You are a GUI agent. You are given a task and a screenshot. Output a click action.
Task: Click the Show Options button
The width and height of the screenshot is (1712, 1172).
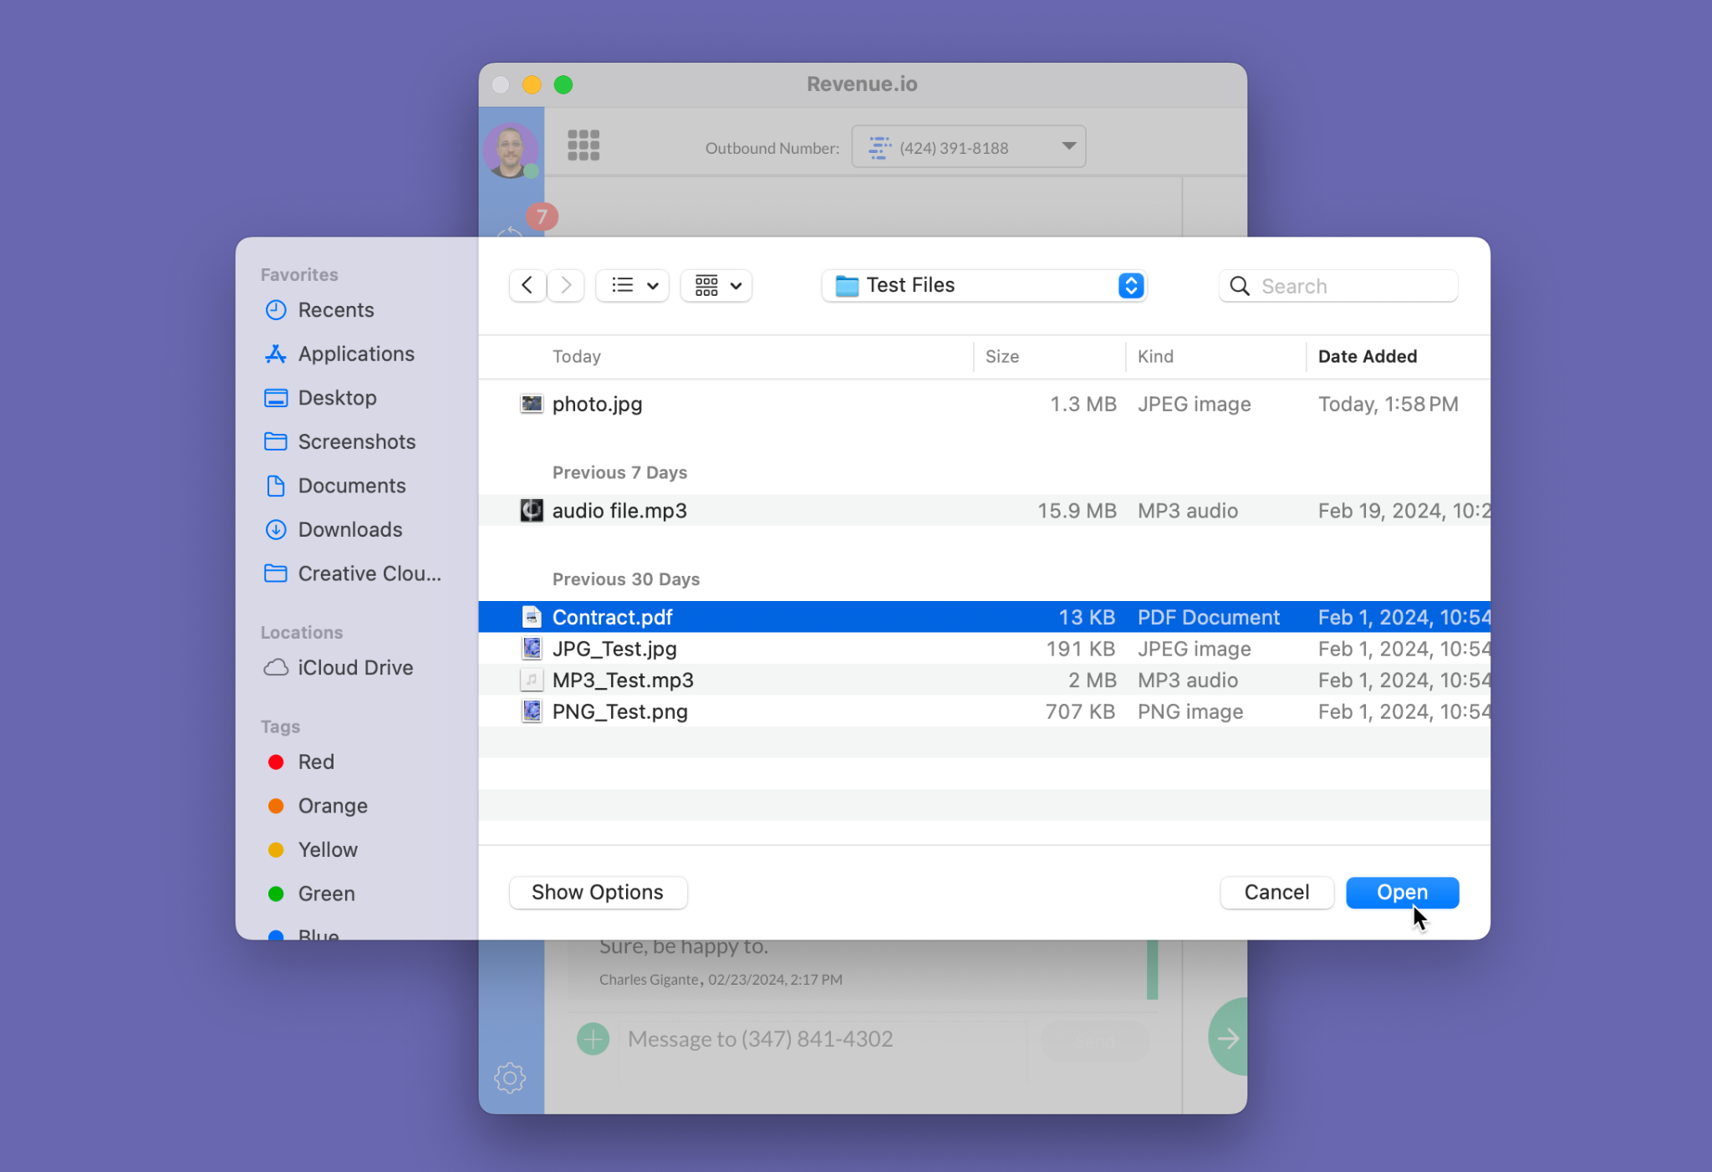pyautogui.click(x=598, y=893)
